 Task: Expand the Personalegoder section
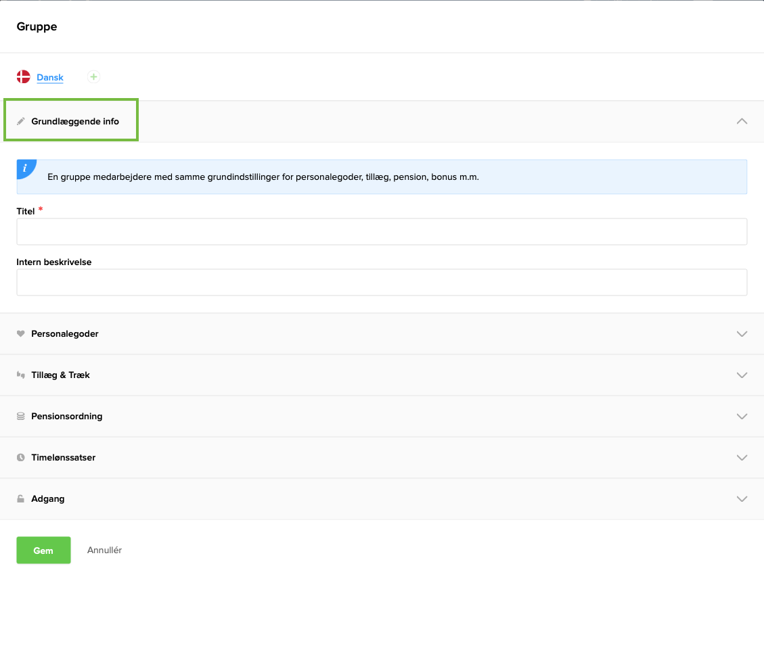[742, 333]
